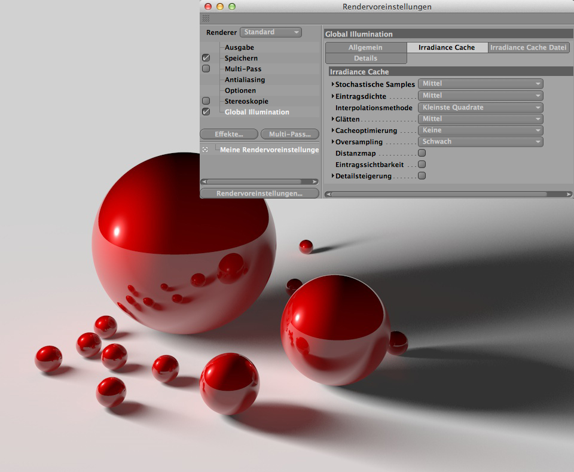Switch to the Allgemein tab
Screen dimensions: 574x472
click(x=365, y=47)
